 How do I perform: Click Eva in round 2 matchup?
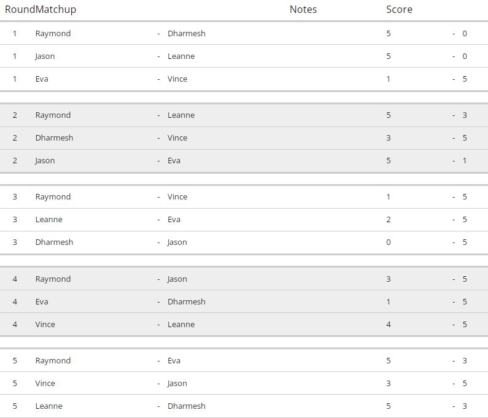coord(174,160)
